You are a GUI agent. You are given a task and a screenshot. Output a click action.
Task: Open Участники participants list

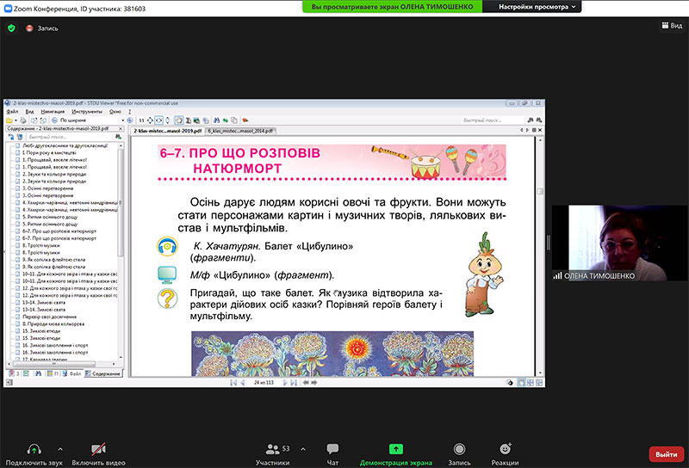[x=272, y=454]
